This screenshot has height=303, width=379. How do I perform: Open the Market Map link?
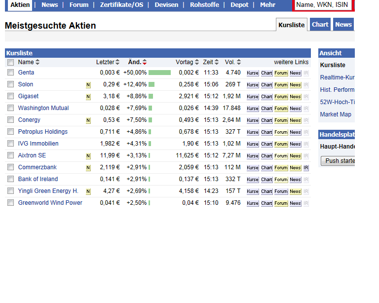pyautogui.click(x=336, y=114)
